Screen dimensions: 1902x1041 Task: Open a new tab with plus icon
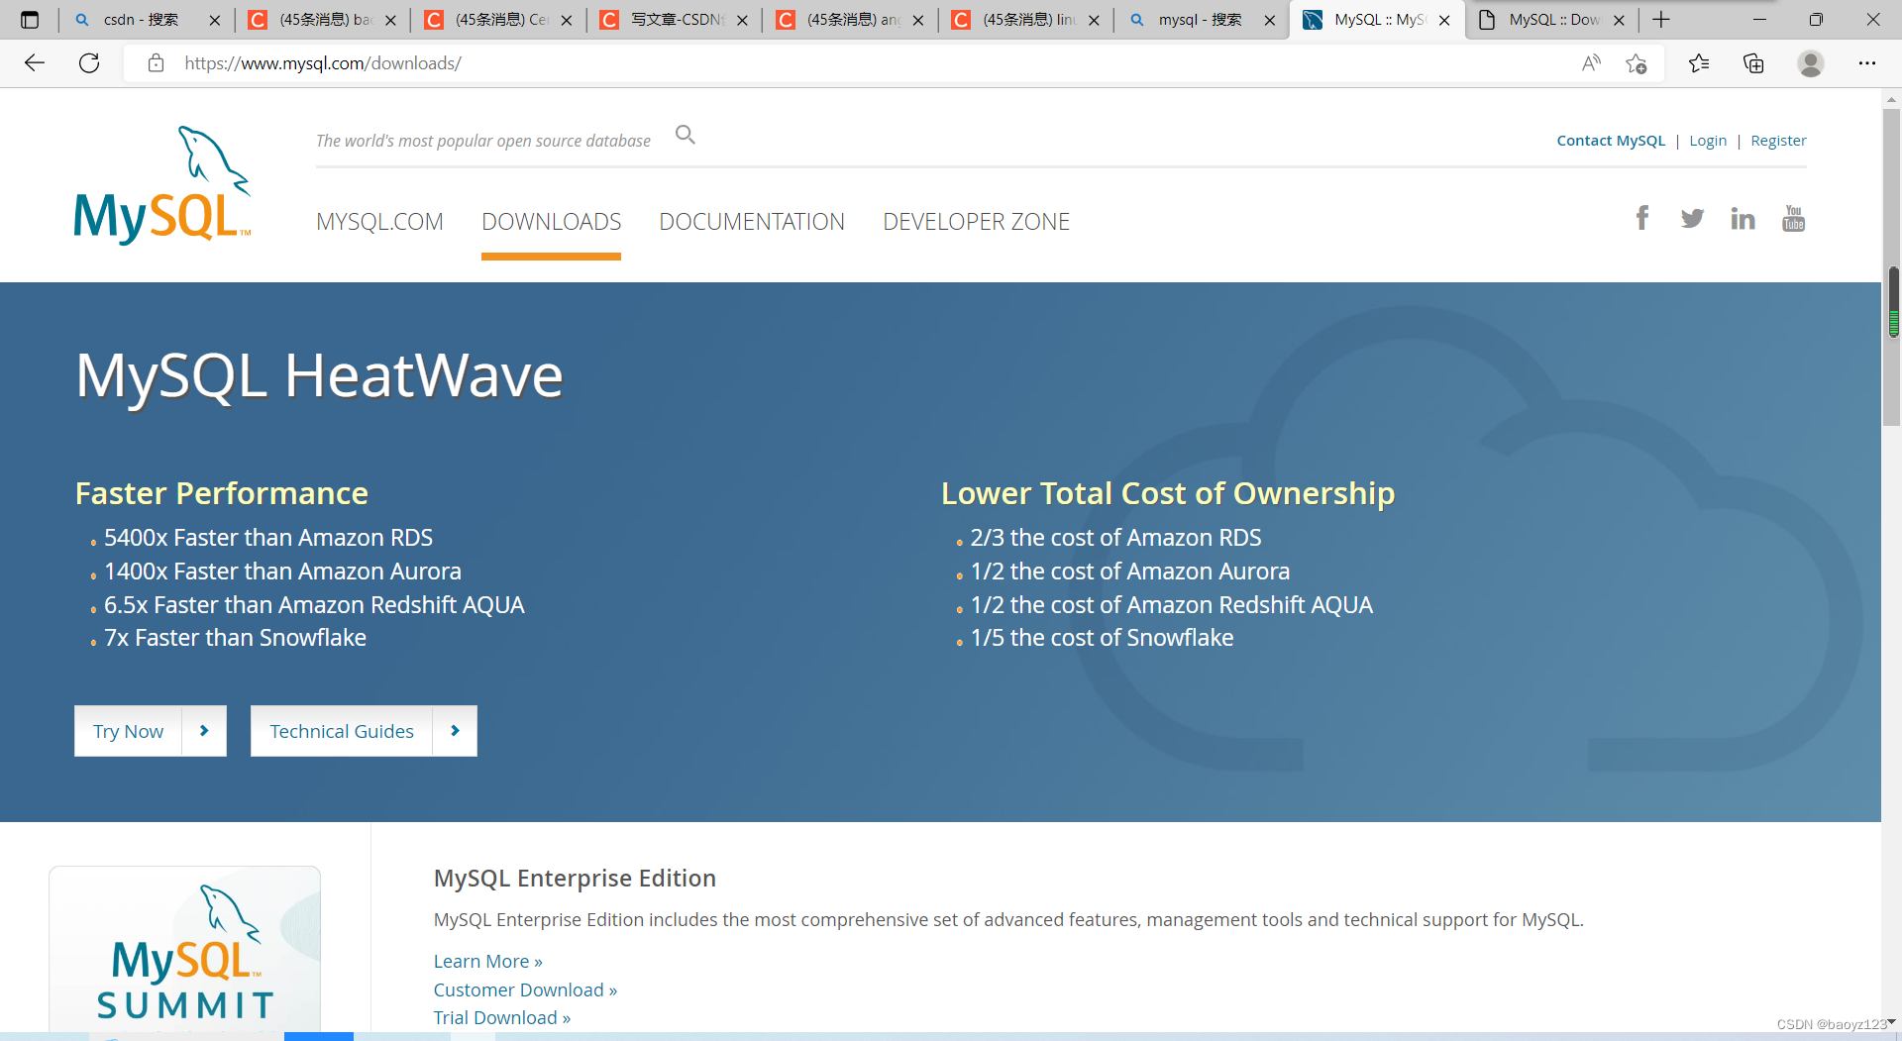[x=1661, y=20]
